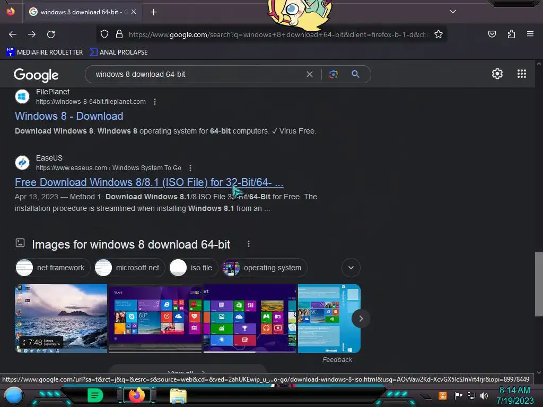Filter images by iso file chip
543x407 pixels.
point(193,268)
